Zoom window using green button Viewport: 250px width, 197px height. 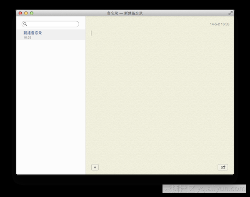[32, 13]
